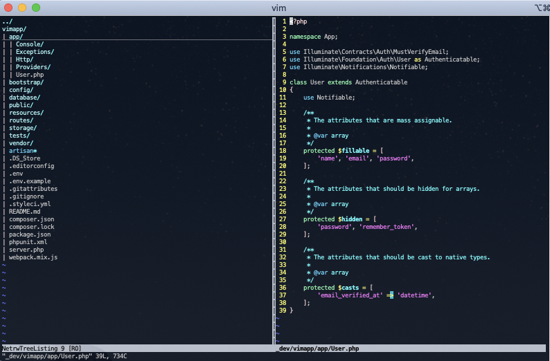Click line number 27 in gutter
550x361 pixels.
point(283,219)
